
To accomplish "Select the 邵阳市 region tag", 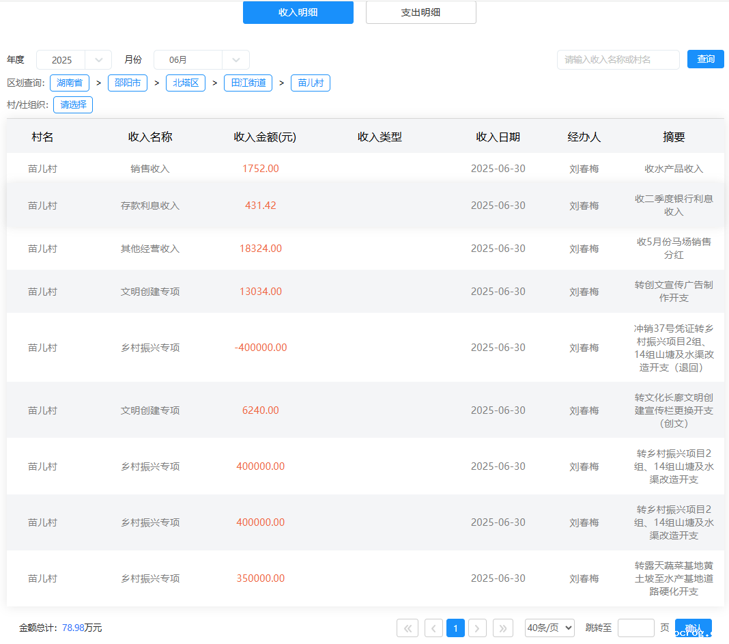I will (x=128, y=83).
